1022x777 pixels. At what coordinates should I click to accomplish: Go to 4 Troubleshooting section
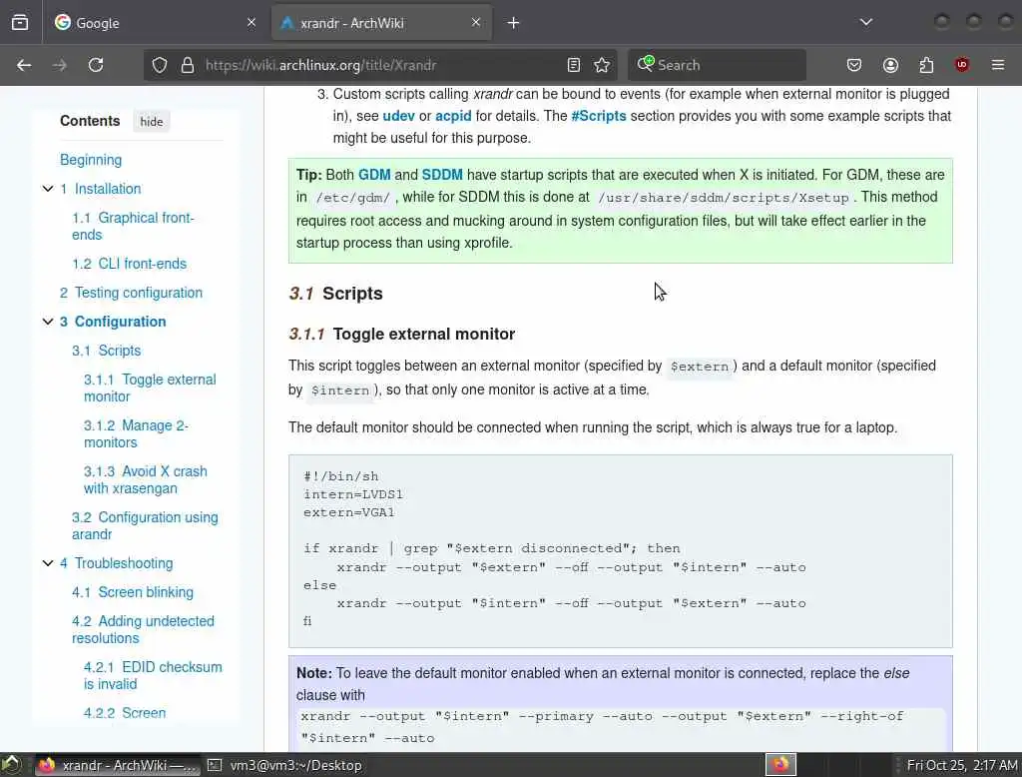pos(117,563)
